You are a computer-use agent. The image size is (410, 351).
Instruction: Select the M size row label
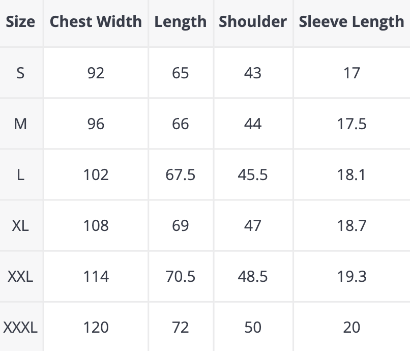point(20,124)
